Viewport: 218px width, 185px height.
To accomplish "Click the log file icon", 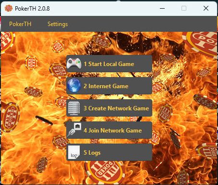I will [x=74, y=152].
